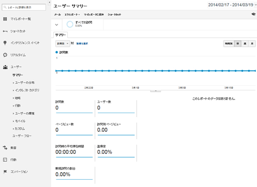Open the date range 2014/02/17 - 2014/03/19 picker
257x187 pixels.
tap(232, 5)
